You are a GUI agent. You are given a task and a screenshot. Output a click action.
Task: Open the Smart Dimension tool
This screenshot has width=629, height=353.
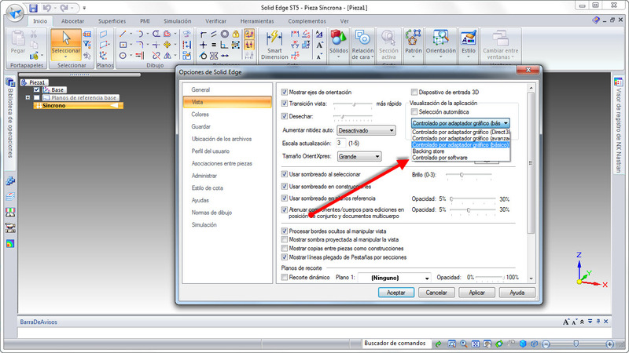click(x=274, y=45)
